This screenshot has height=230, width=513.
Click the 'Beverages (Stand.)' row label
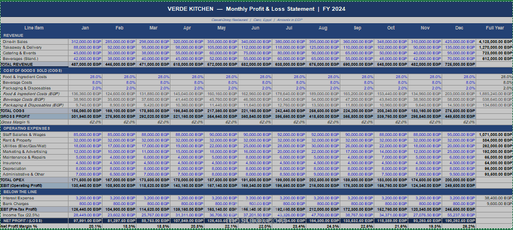pyautogui.click(x=35, y=58)
